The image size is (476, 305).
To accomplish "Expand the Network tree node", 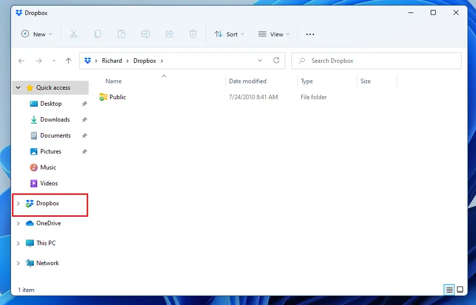I will [18, 263].
